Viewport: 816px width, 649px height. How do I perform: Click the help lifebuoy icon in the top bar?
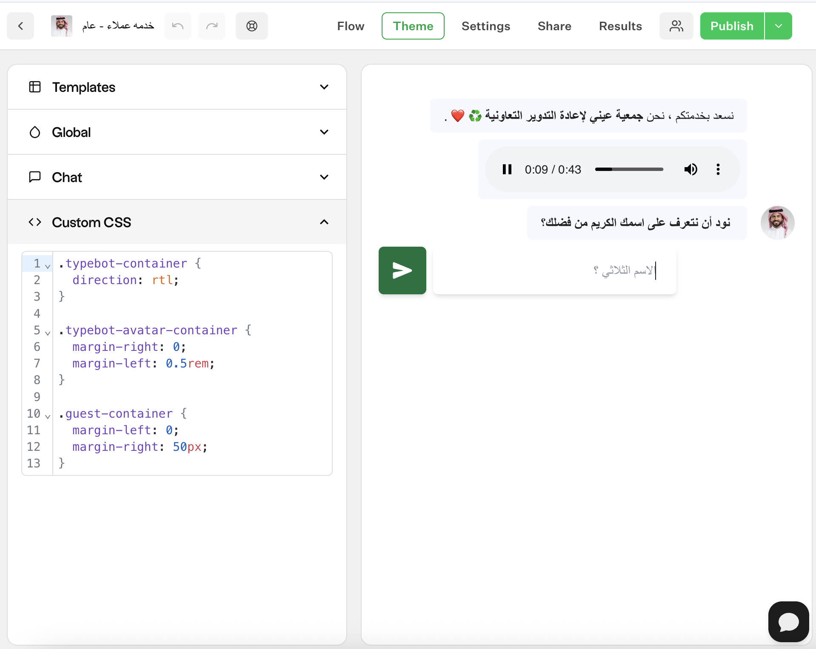coord(251,26)
